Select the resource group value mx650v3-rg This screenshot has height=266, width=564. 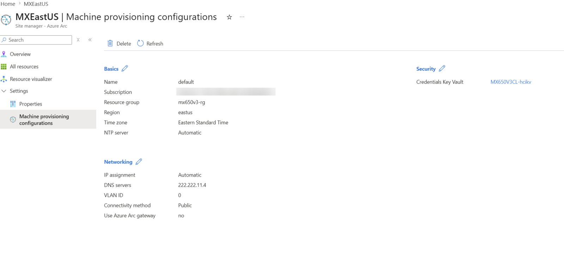(x=192, y=102)
